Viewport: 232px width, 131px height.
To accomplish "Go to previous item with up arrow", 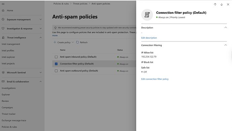I will 215,4.
